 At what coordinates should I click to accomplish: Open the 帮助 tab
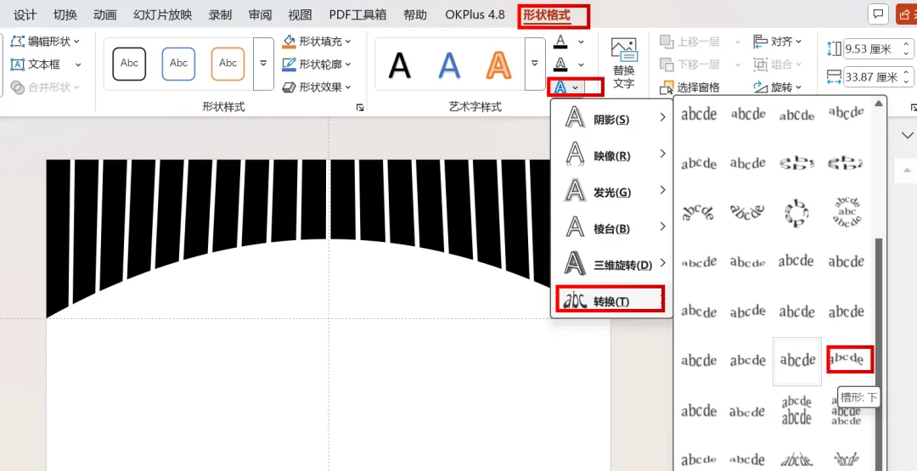pos(415,14)
